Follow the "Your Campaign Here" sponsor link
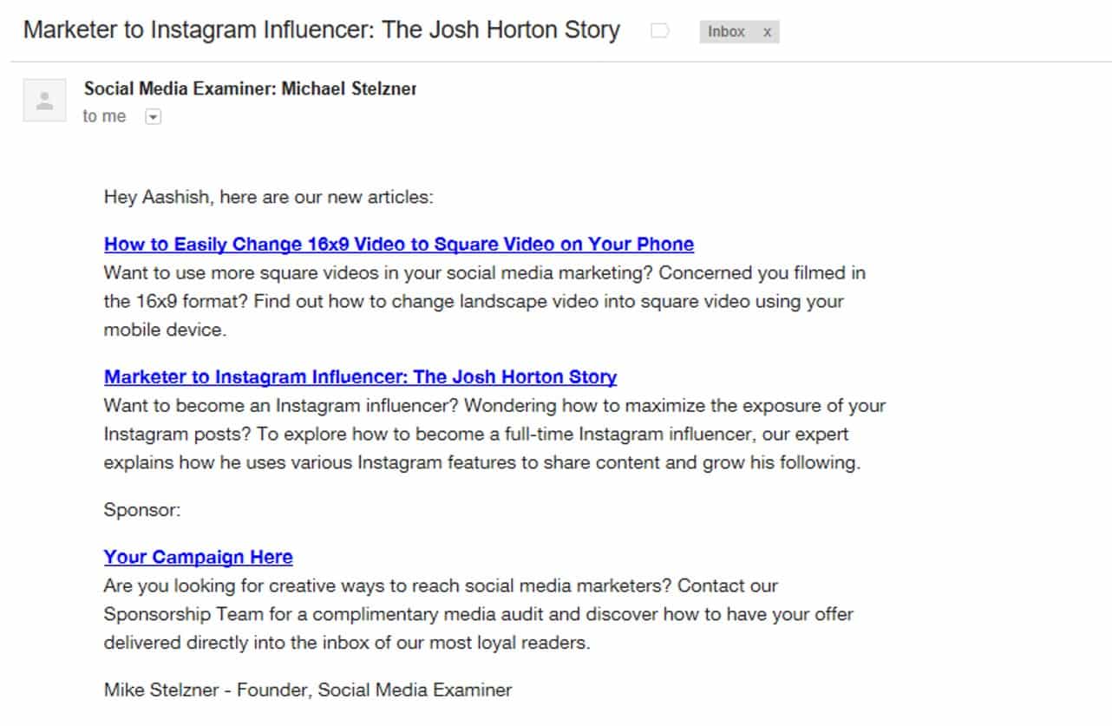This screenshot has width=1112, height=726. pyautogui.click(x=198, y=557)
